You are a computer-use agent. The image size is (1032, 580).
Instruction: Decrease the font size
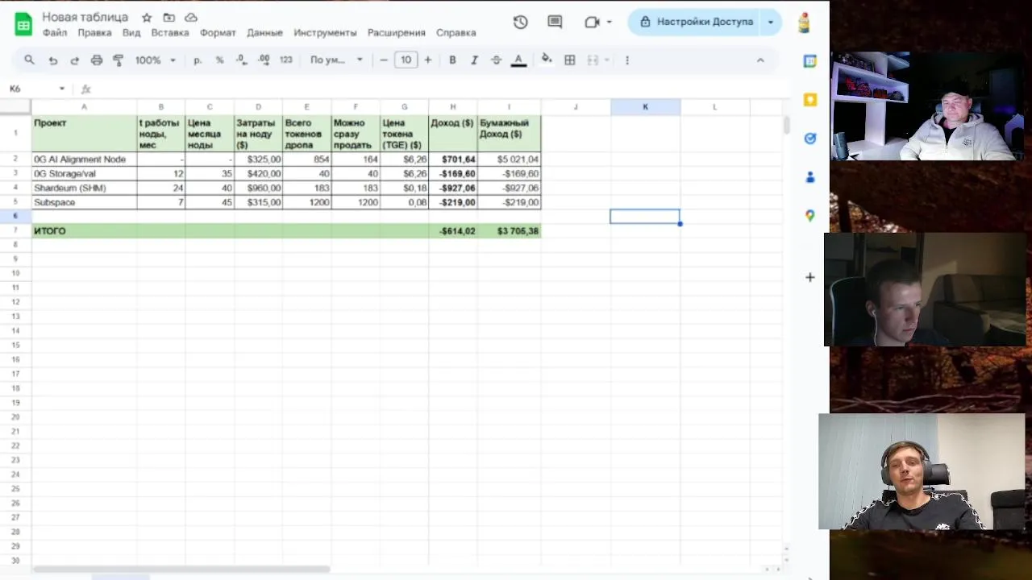click(384, 60)
